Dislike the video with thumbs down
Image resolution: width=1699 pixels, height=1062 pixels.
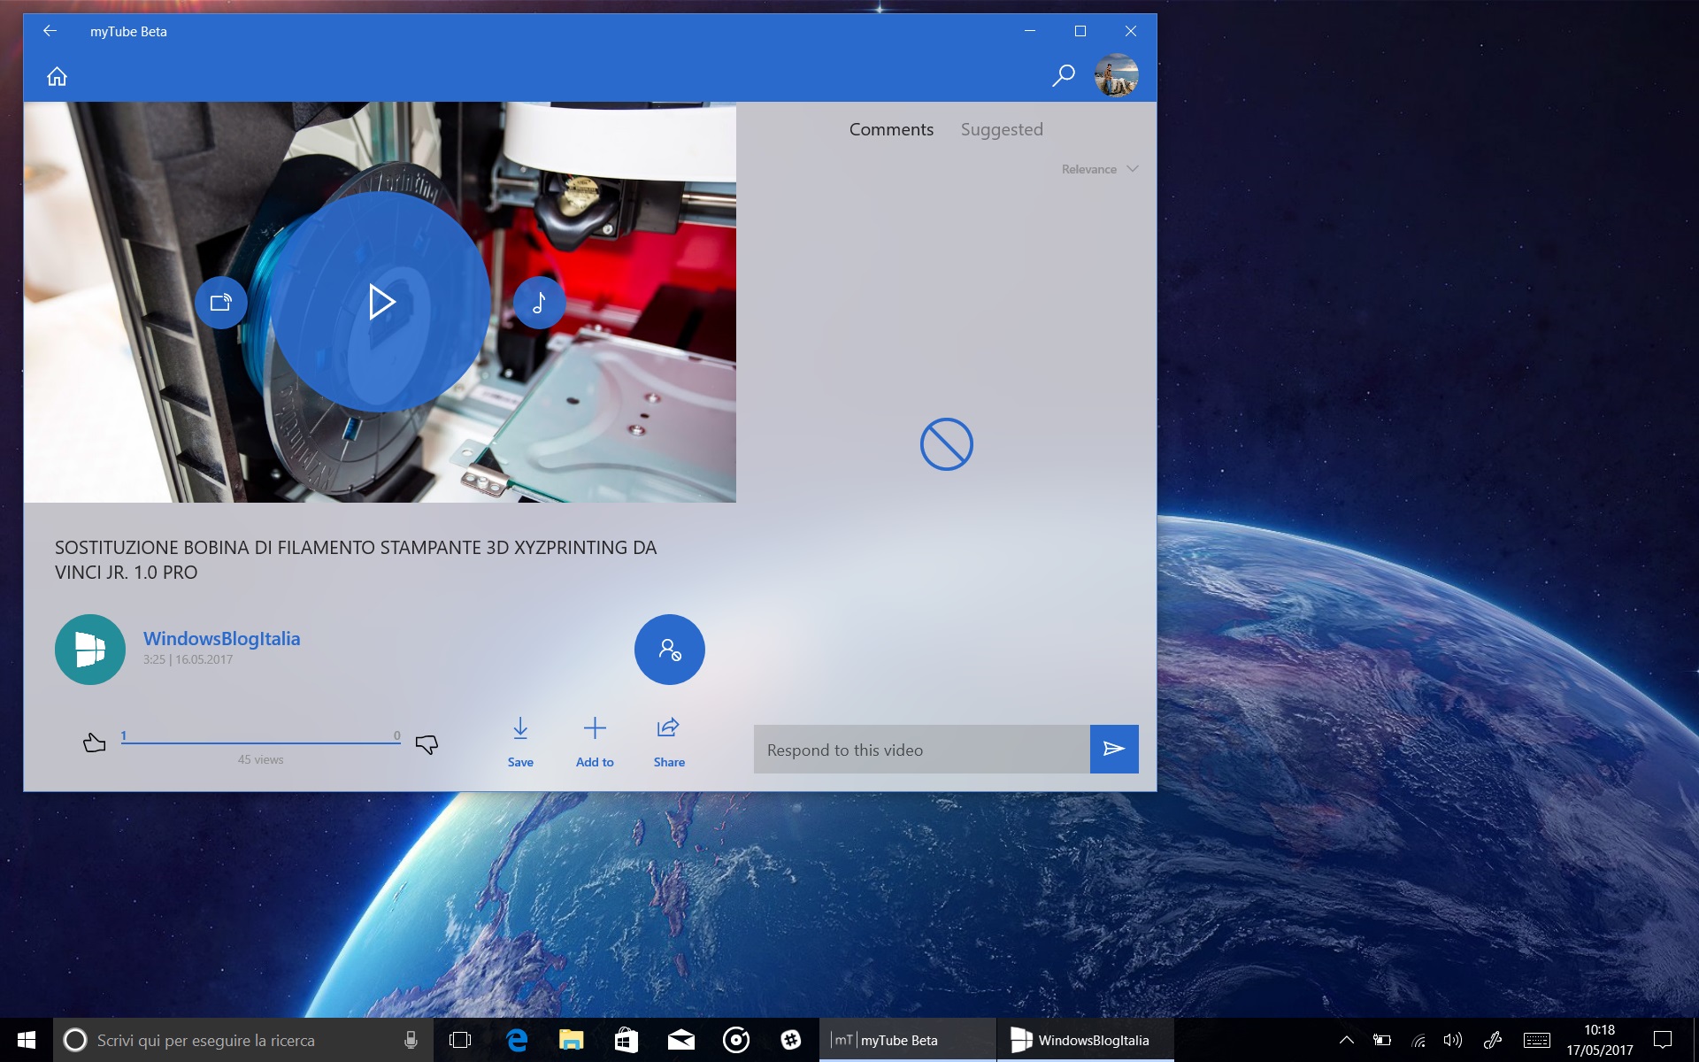coord(427,744)
